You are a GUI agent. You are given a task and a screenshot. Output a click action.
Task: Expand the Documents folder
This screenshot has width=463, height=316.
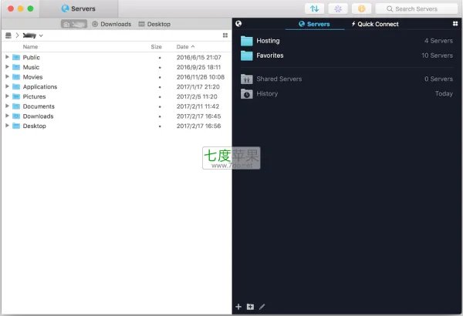click(7, 106)
